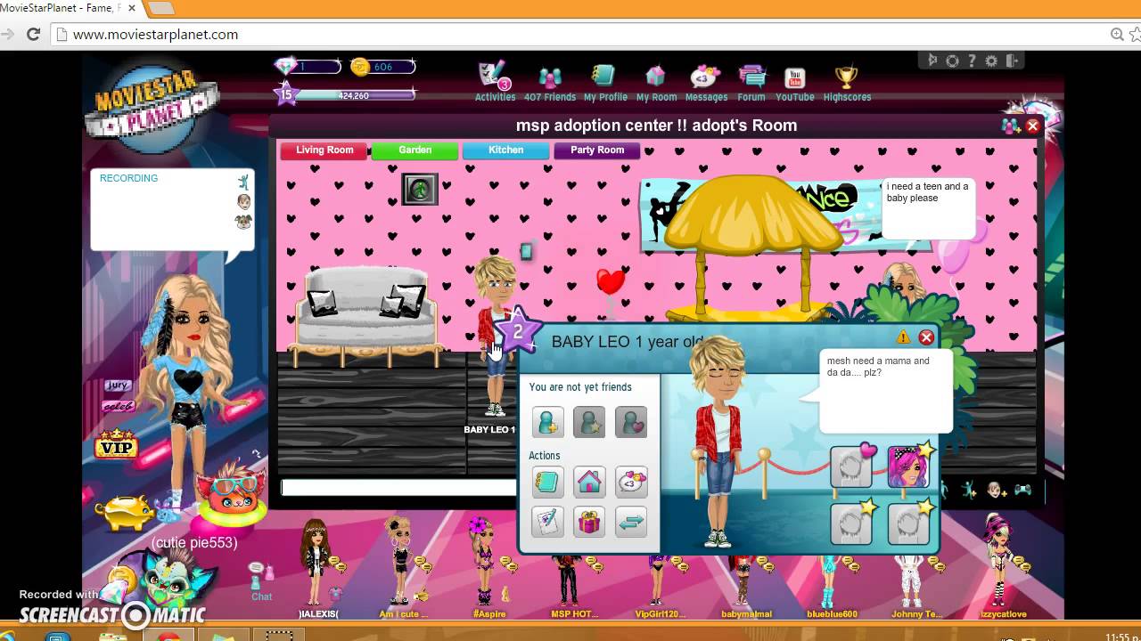The width and height of the screenshot is (1141, 641).
Task: Reload the browser page
Action: tap(33, 35)
